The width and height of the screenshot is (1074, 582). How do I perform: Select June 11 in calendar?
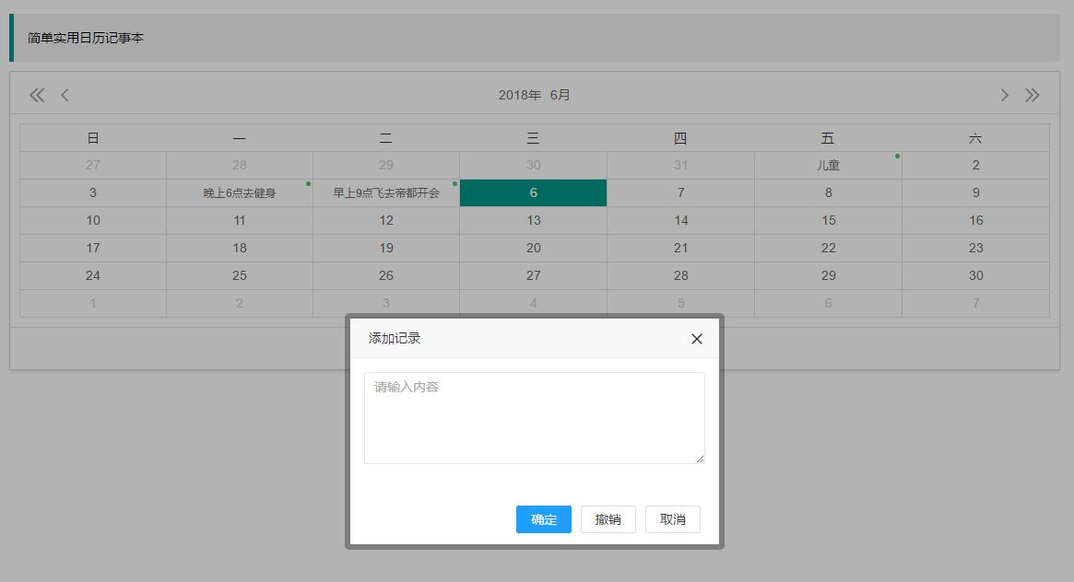coord(240,220)
